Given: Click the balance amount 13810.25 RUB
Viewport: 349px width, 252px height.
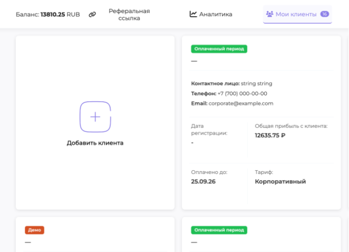Looking at the screenshot, I should [60, 14].
